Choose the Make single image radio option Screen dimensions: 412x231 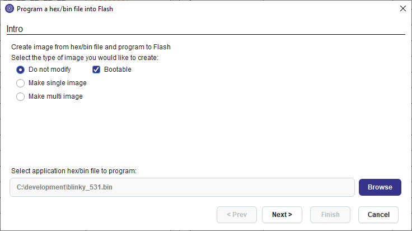(x=20, y=83)
